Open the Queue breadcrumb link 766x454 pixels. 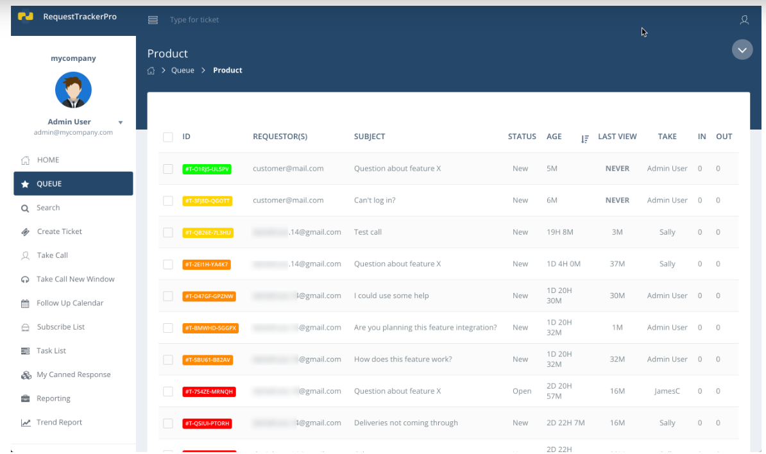[x=182, y=70]
